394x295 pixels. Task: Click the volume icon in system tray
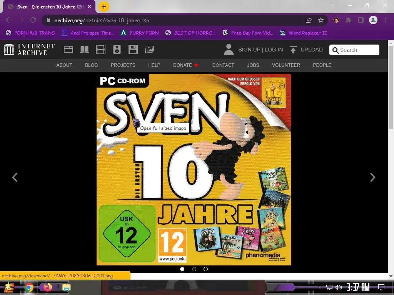tap(339, 287)
